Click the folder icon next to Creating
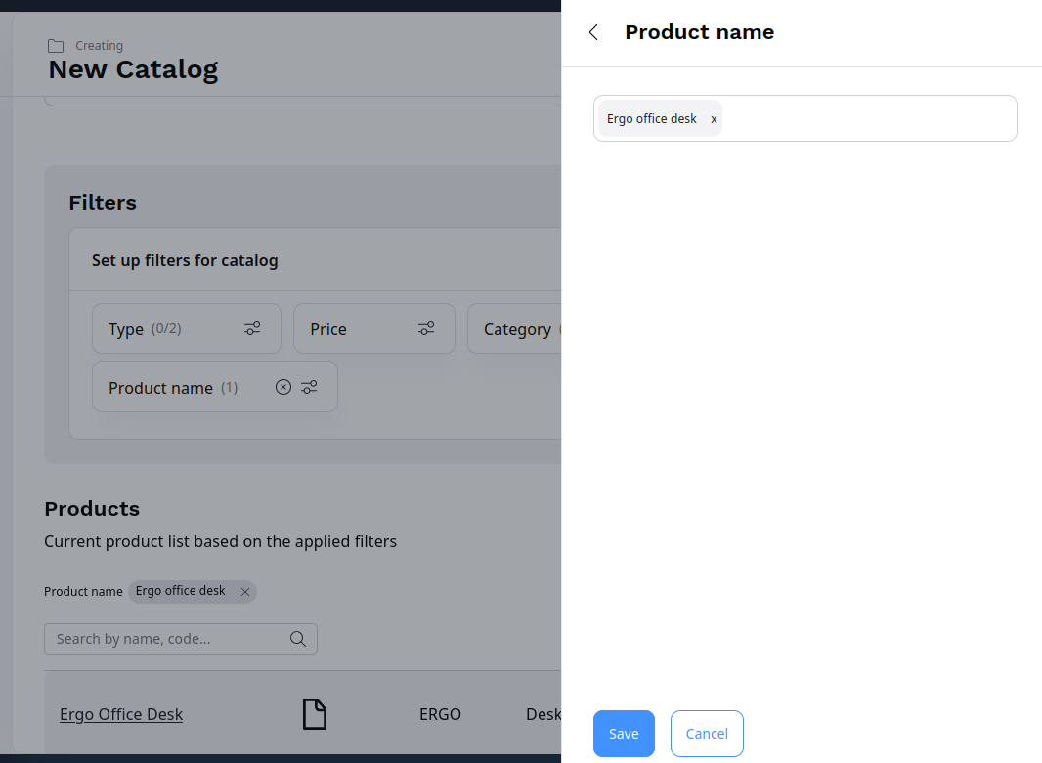This screenshot has height=763, width=1042. [x=54, y=45]
